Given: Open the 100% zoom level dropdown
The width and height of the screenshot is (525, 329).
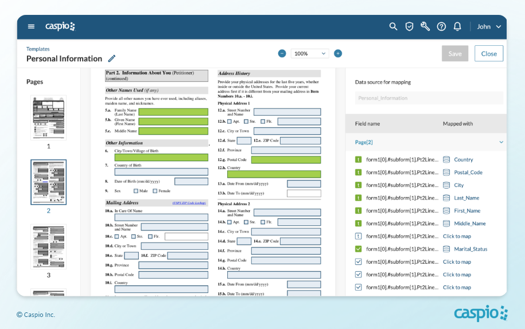Looking at the screenshot, I should coord(310,53).
